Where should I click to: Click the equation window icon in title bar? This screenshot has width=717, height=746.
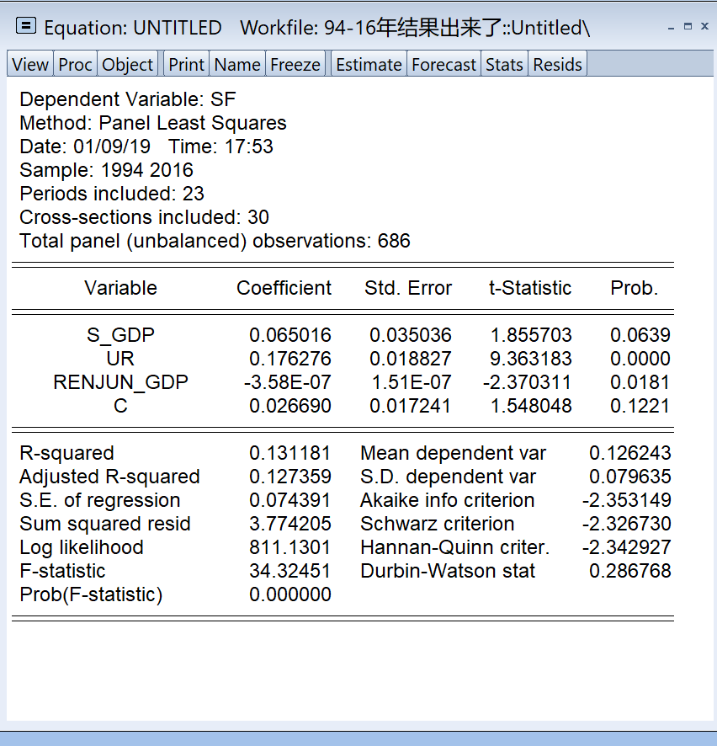click(x=26, y=26)
